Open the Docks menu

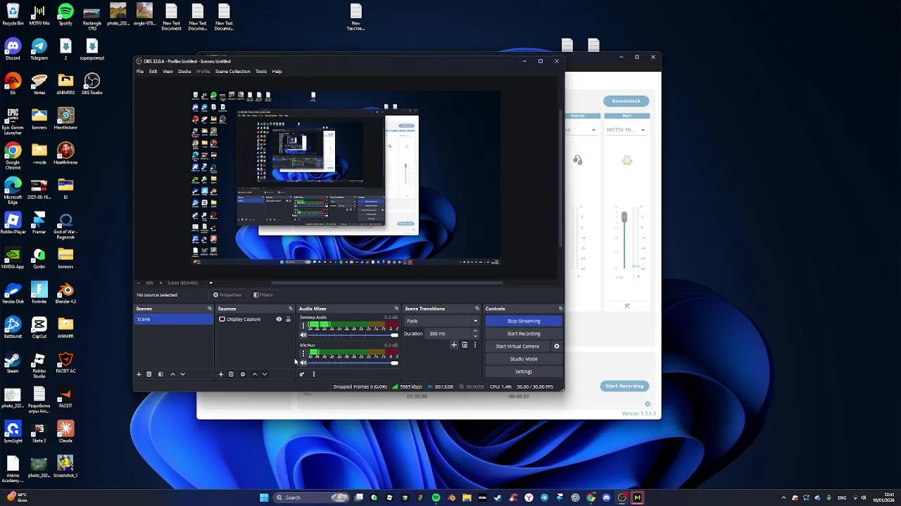[x=184, y=71]
